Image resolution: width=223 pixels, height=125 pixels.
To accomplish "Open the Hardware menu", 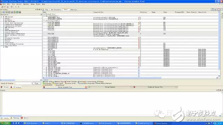I will 26,4.
